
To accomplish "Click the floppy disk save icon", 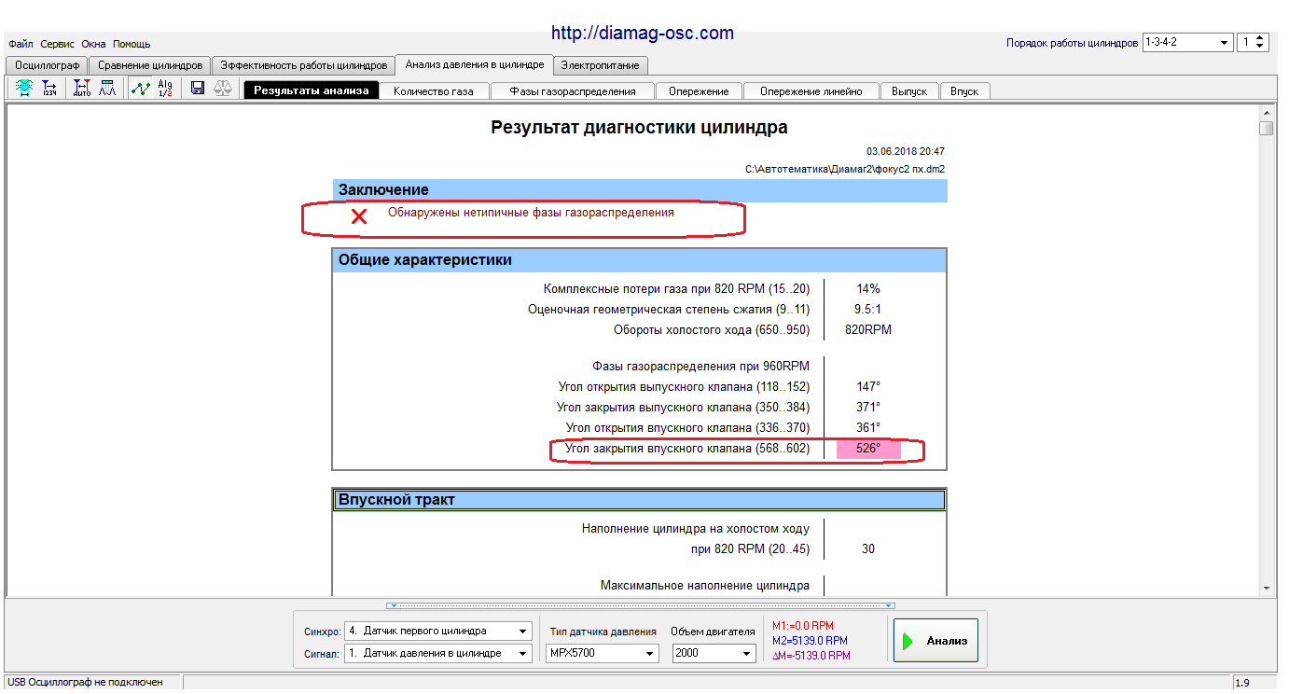I will point(198,89).
